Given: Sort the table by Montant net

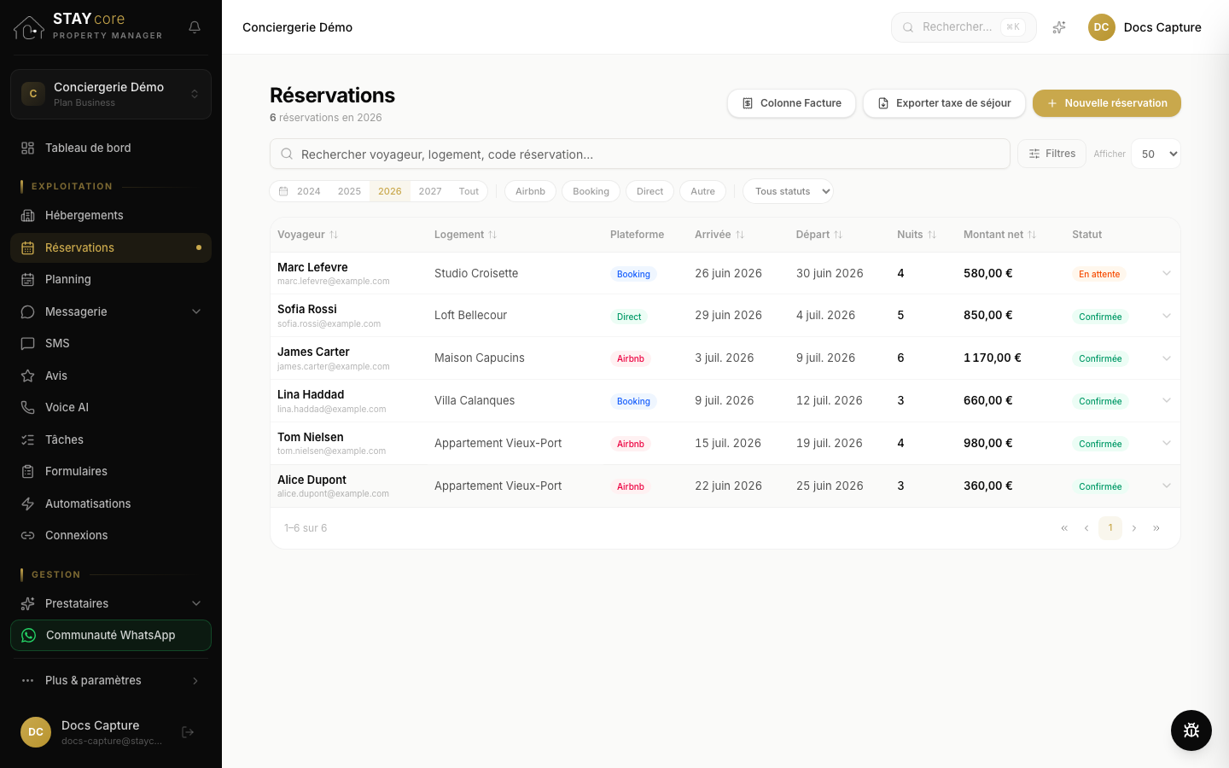Looking at the screenshot, I should click(999, 235).
